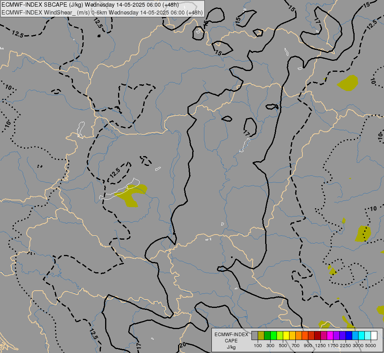Viewport: 384px width, 353px height.
Task: Click the legend value 1750
Action: (x=333, y=346)
